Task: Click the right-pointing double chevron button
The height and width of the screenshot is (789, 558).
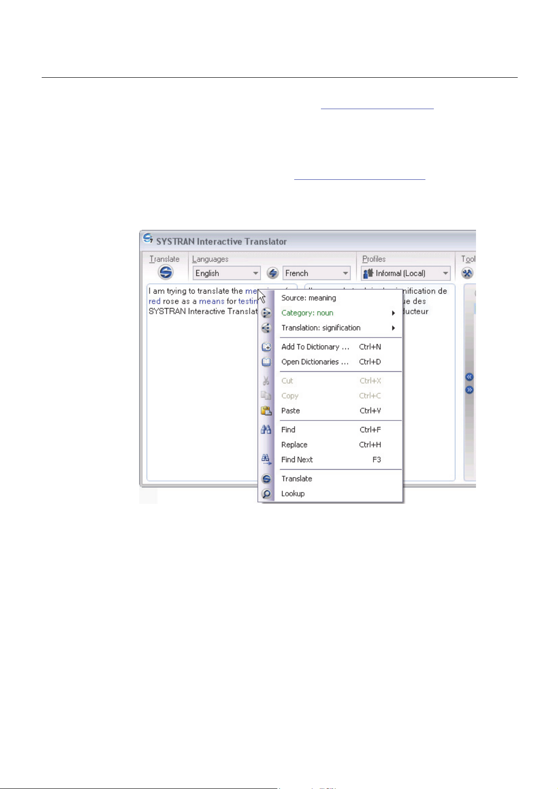Action: pyautogui.click(x=469, y=390)
